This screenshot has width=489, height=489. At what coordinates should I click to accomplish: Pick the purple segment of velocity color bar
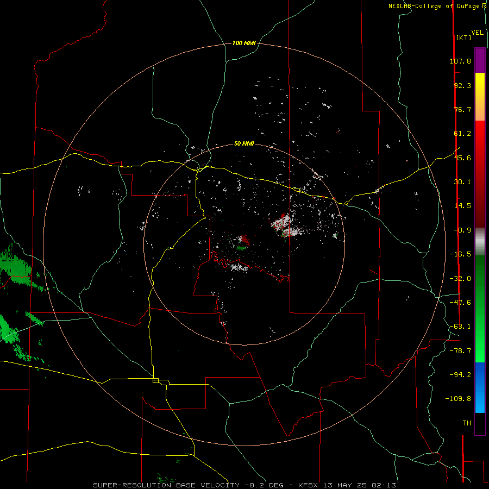(480, 60)
